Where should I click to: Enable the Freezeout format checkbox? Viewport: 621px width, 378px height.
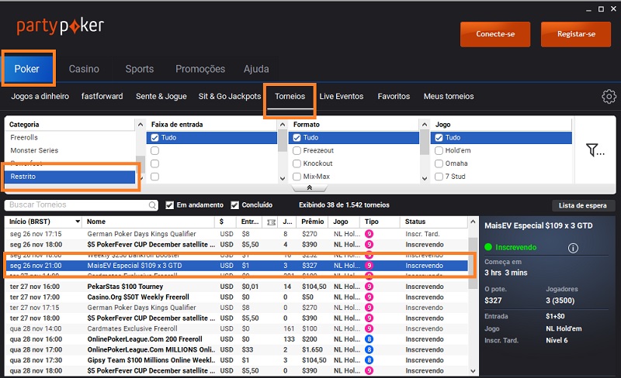click(297, 150)
